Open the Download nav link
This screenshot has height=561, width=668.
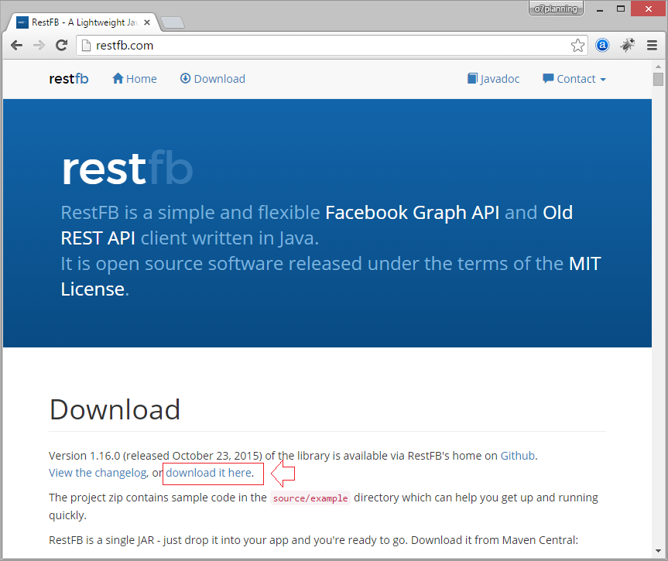point(213,79)
